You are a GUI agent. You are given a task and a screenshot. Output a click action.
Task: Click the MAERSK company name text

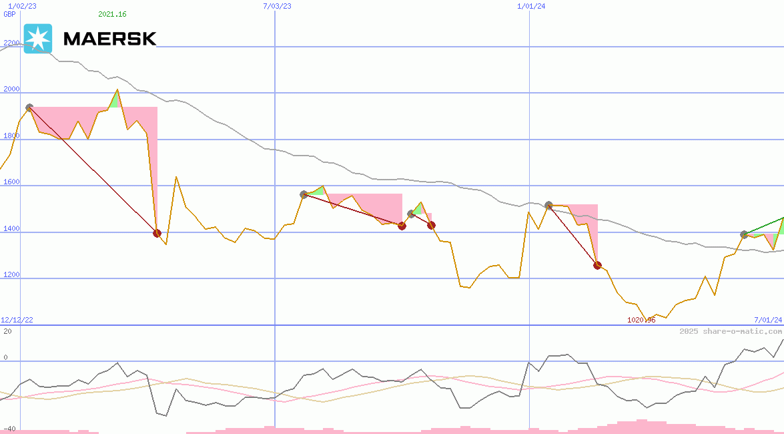(x=109, y=39)
